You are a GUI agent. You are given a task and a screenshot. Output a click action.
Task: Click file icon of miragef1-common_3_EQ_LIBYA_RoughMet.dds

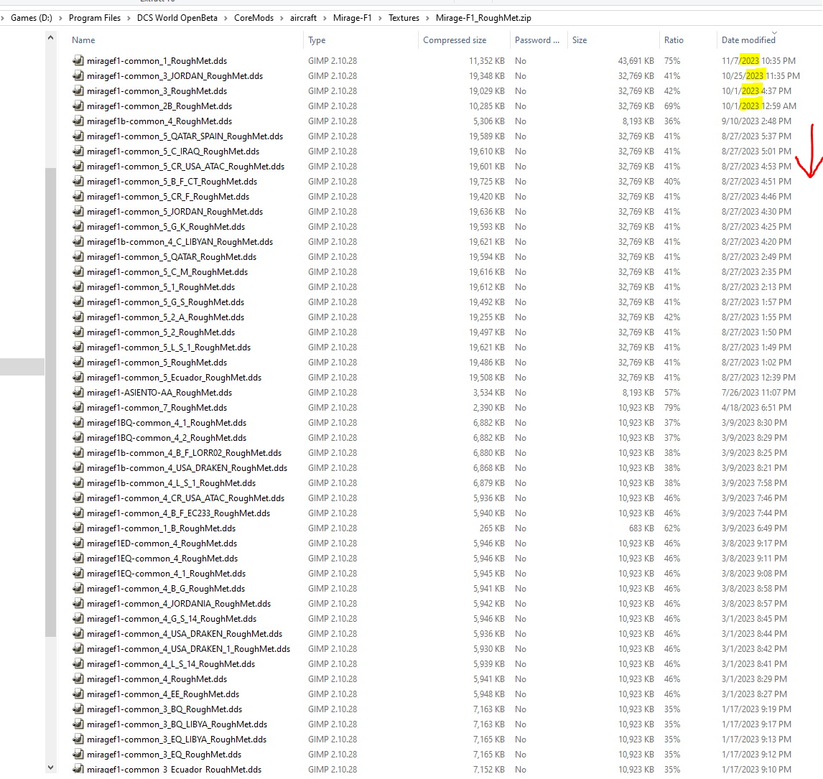click(x=78, y=739)
